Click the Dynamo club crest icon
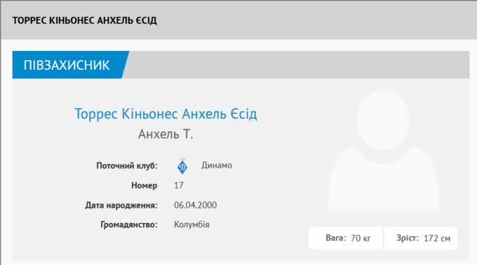477x265 pixels. pos(182,166)
